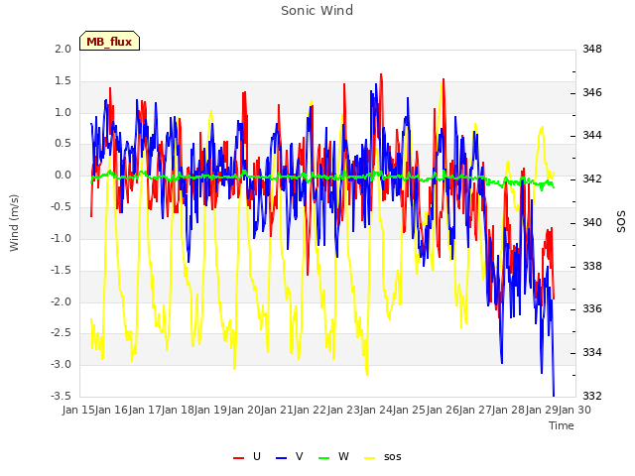Click the Jan 24 x-axis label

[x=377, y=410]
